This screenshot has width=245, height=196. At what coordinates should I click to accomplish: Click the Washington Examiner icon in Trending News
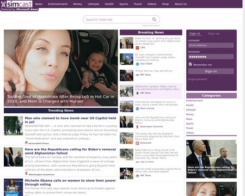click(26, 174)
